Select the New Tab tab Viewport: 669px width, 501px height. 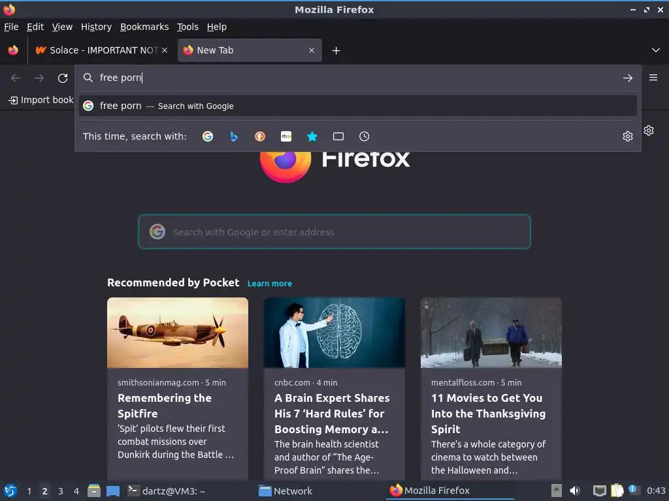[250, 50]
